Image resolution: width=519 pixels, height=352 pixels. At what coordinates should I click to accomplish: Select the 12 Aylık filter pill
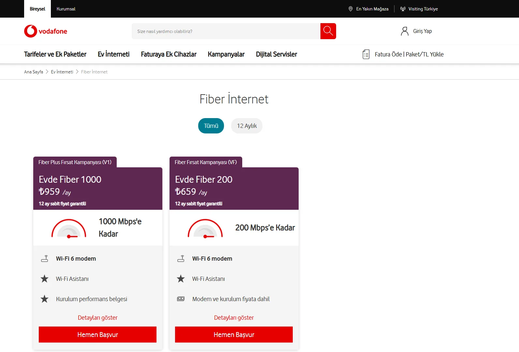247,126
